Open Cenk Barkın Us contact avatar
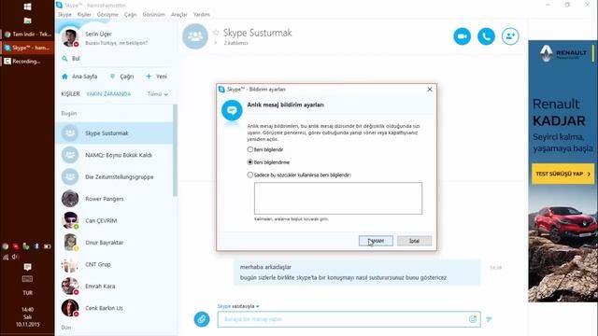This screenshot has width=598, height=336. pyautogui.click(x=70, y=308)
